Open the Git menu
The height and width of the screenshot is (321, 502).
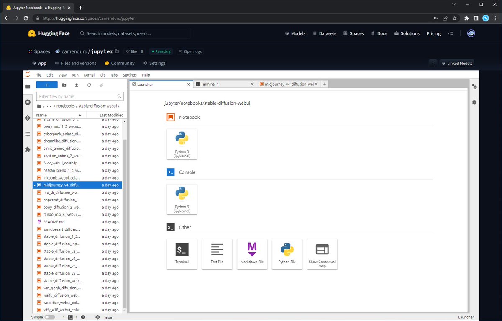coord(102,75)
